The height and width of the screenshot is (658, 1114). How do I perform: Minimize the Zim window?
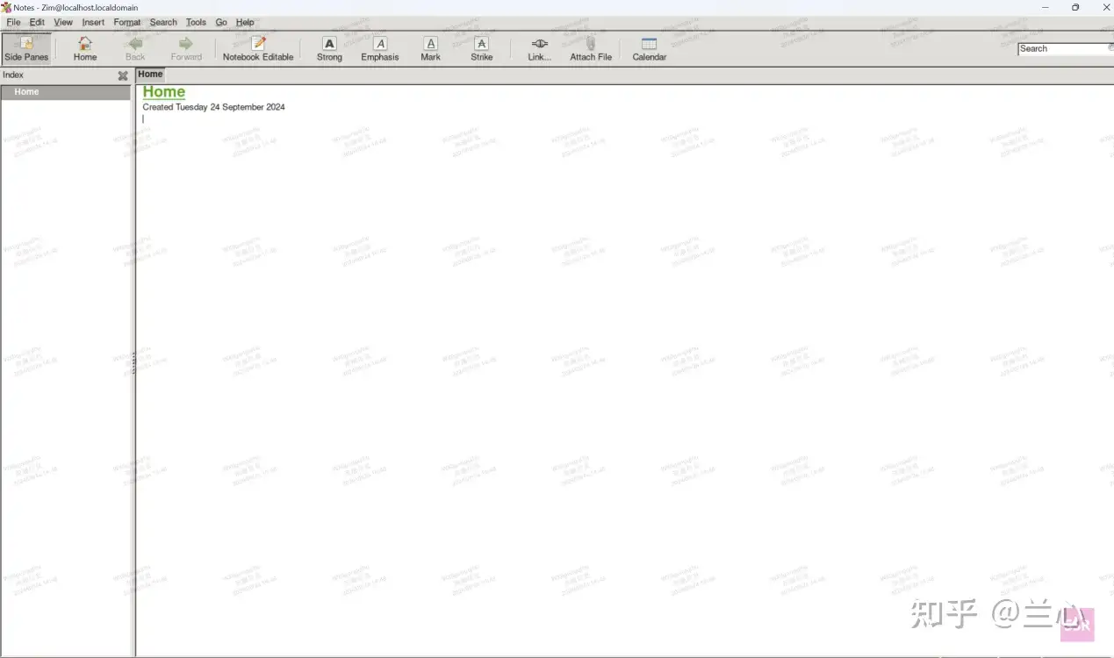pyautogui.click(x=1046, y=7)
